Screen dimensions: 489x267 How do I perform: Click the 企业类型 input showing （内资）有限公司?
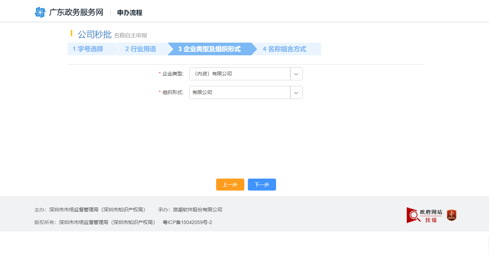[240, 74]
